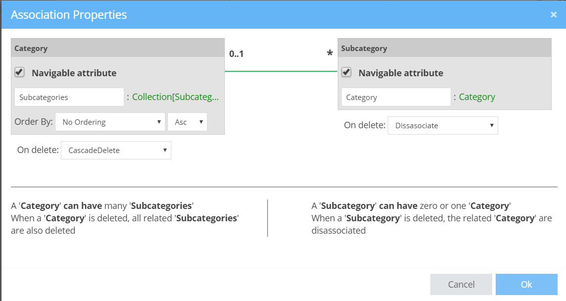Image resolution: width=566 pixels, height=301 pixels.
Task: Click the Category attribute name field
Action: point(395,97)
